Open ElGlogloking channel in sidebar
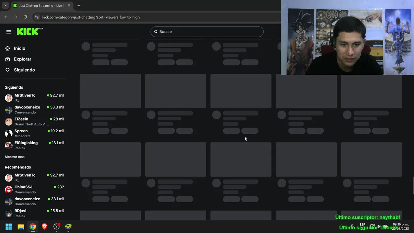414x233 pixels. point(34,145)
